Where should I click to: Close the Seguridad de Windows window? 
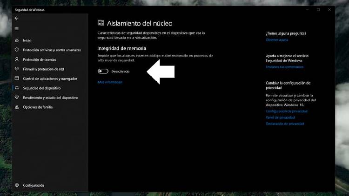click(x=329, y=10)
